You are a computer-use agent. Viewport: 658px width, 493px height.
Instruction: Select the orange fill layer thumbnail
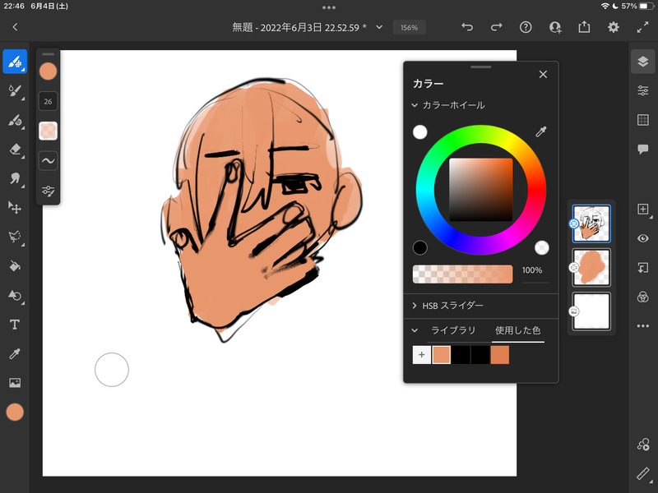(591, 268)
